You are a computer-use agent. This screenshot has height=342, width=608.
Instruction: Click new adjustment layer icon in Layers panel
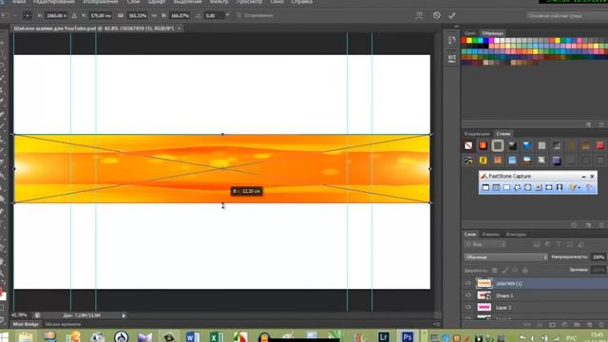(x=564, y=325)
